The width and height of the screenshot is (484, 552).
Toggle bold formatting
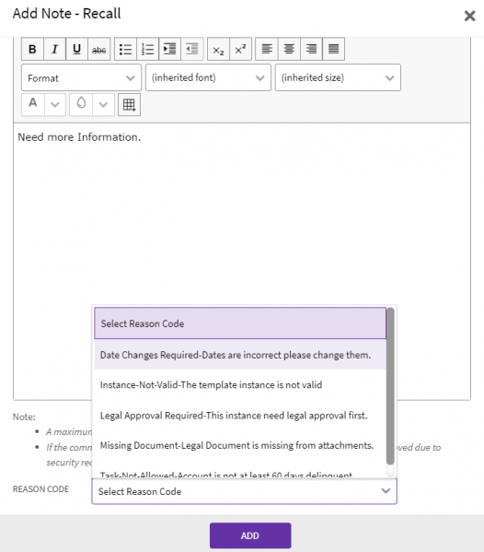pyautogui.click(x=32, y=49)
